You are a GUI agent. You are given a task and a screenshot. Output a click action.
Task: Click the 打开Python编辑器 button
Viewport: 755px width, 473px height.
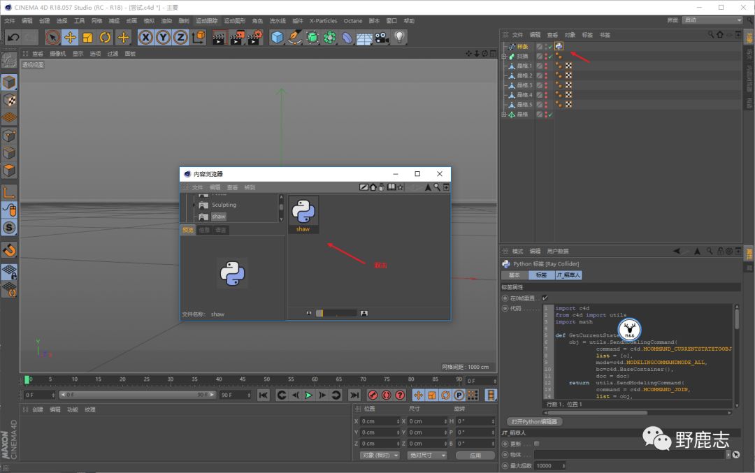(535, 421)
